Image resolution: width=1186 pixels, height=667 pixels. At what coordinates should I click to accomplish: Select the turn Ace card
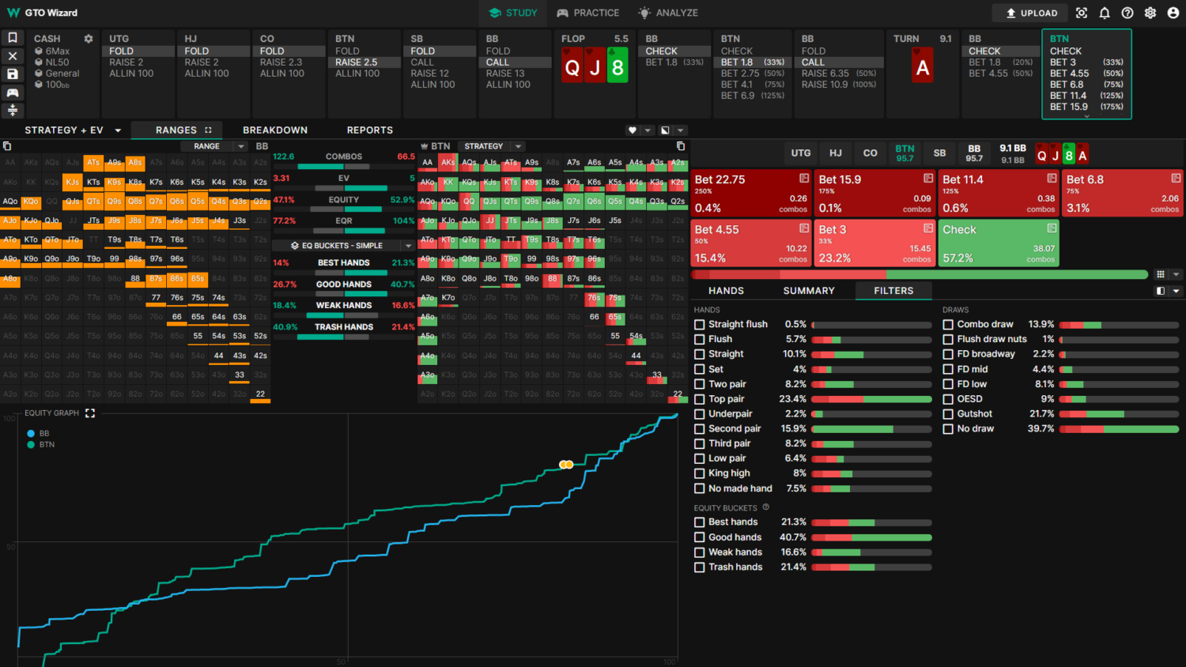(922, 68)
